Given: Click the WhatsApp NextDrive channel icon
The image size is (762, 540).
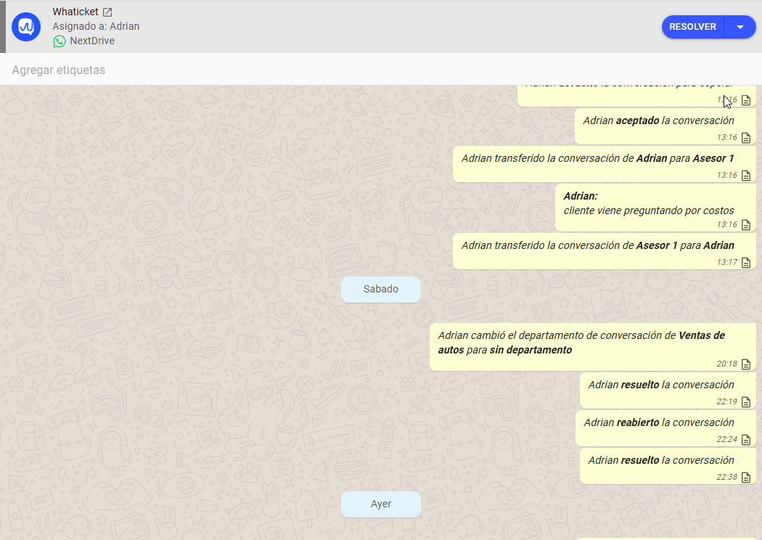Looking at the screenshot, I should [x=60, y=41].
